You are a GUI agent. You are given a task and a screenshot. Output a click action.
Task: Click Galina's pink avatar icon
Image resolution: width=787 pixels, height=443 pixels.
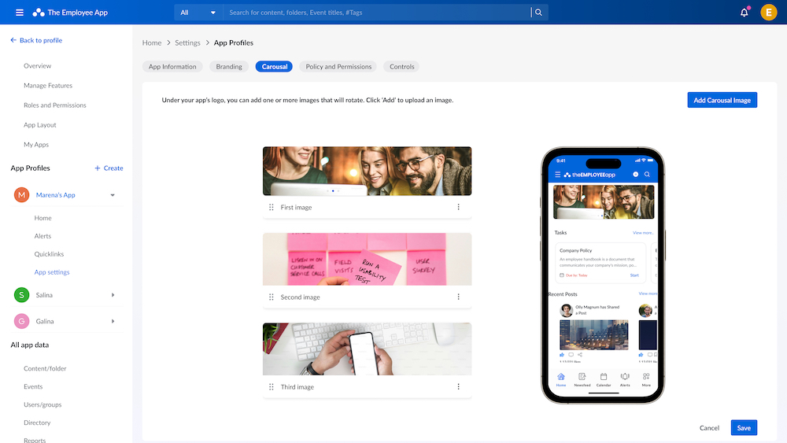[21, 321]
